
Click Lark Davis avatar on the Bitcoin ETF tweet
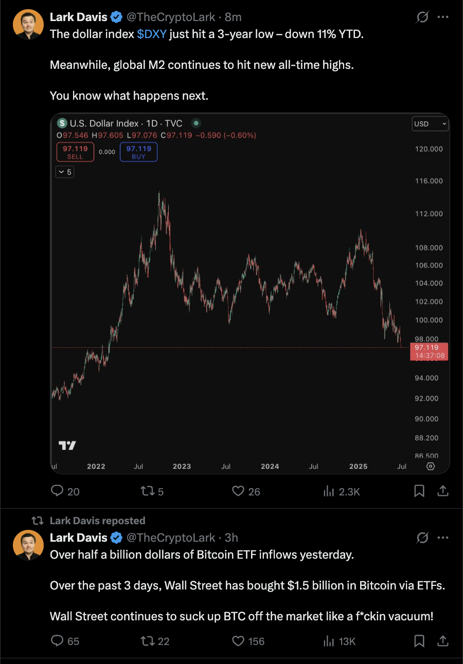coord(28,545)
